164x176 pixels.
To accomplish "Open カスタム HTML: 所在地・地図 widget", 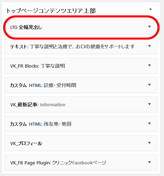I will tap(81, 124).
